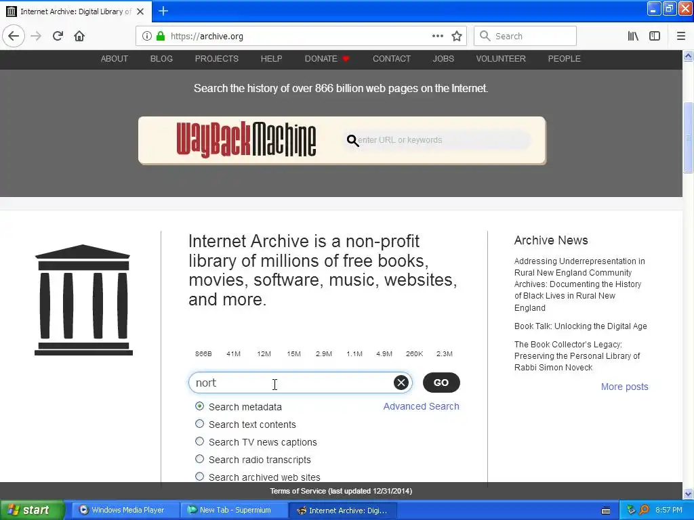This screenshot has height=520, width=694.
Task: Open the VOLUNTEER navigation item
Action: [x=501, y=59]
